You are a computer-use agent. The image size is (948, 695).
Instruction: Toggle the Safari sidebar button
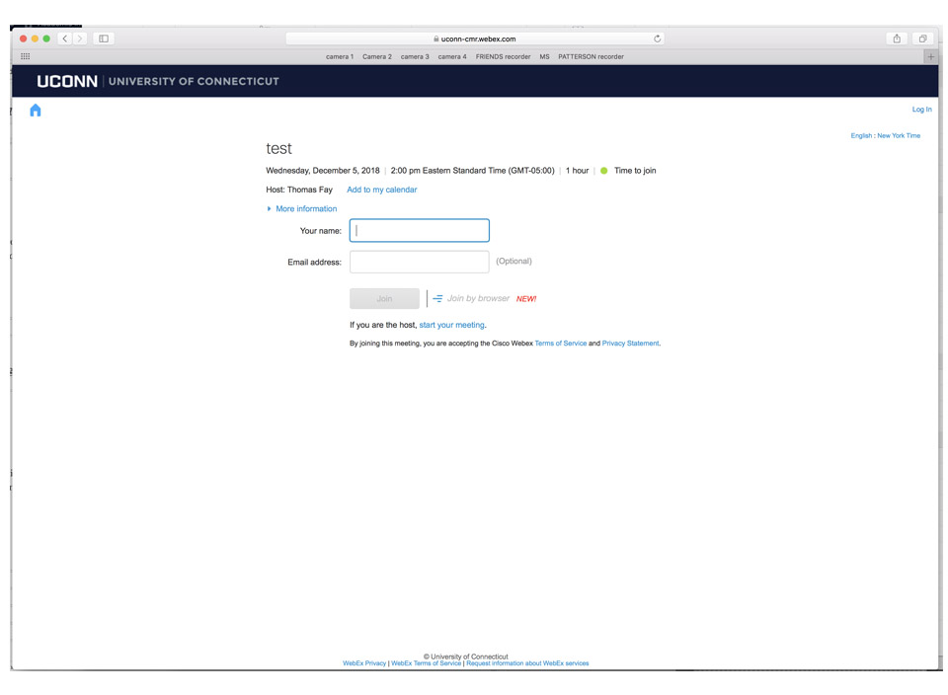point(104,39)
